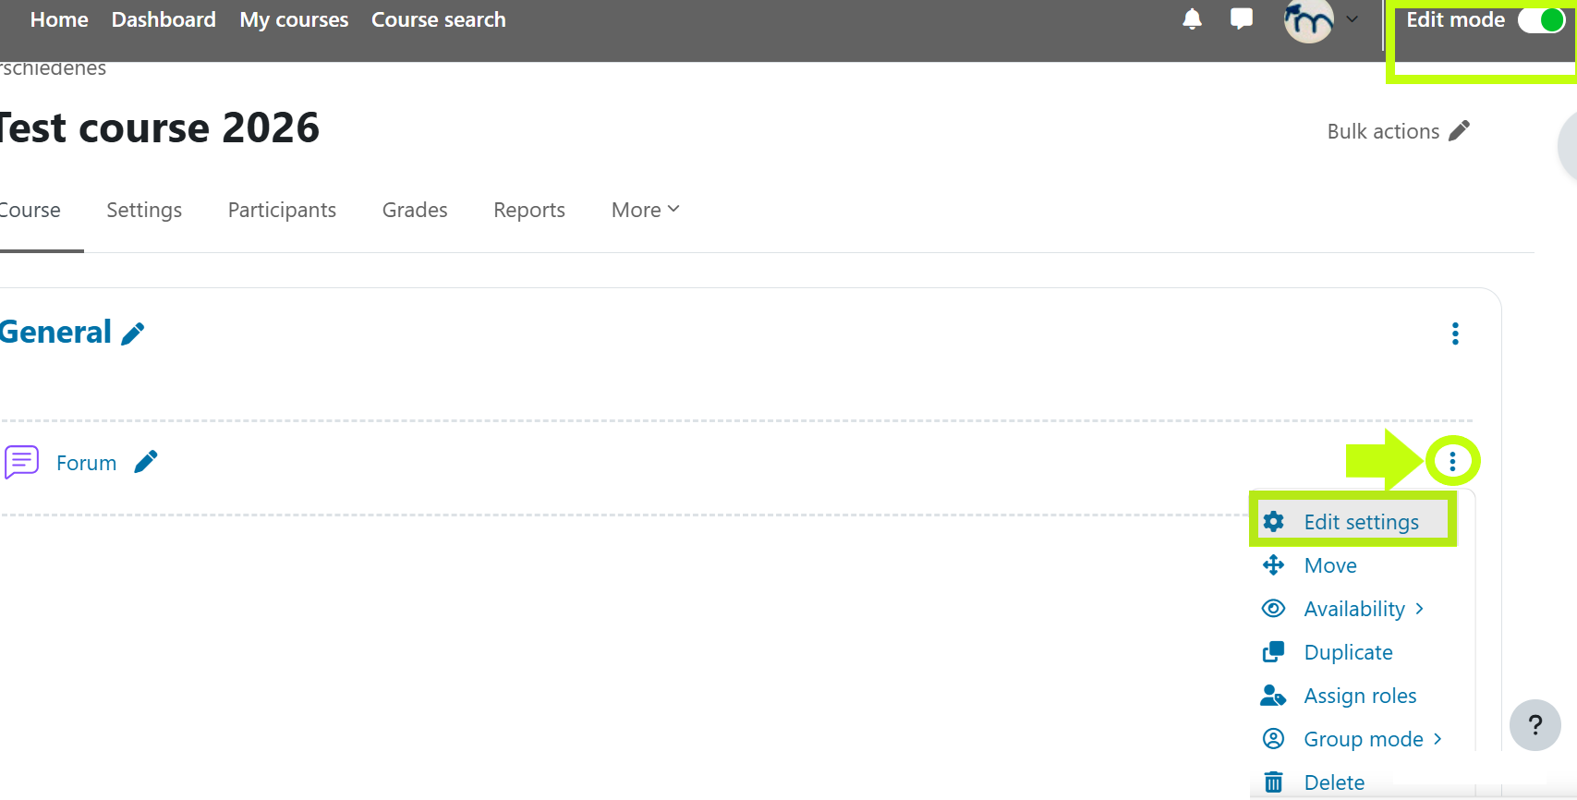Select Delete from the Forum menu
The height and width of the screenshot is (800, 1577).
[x=1333, y=782]
